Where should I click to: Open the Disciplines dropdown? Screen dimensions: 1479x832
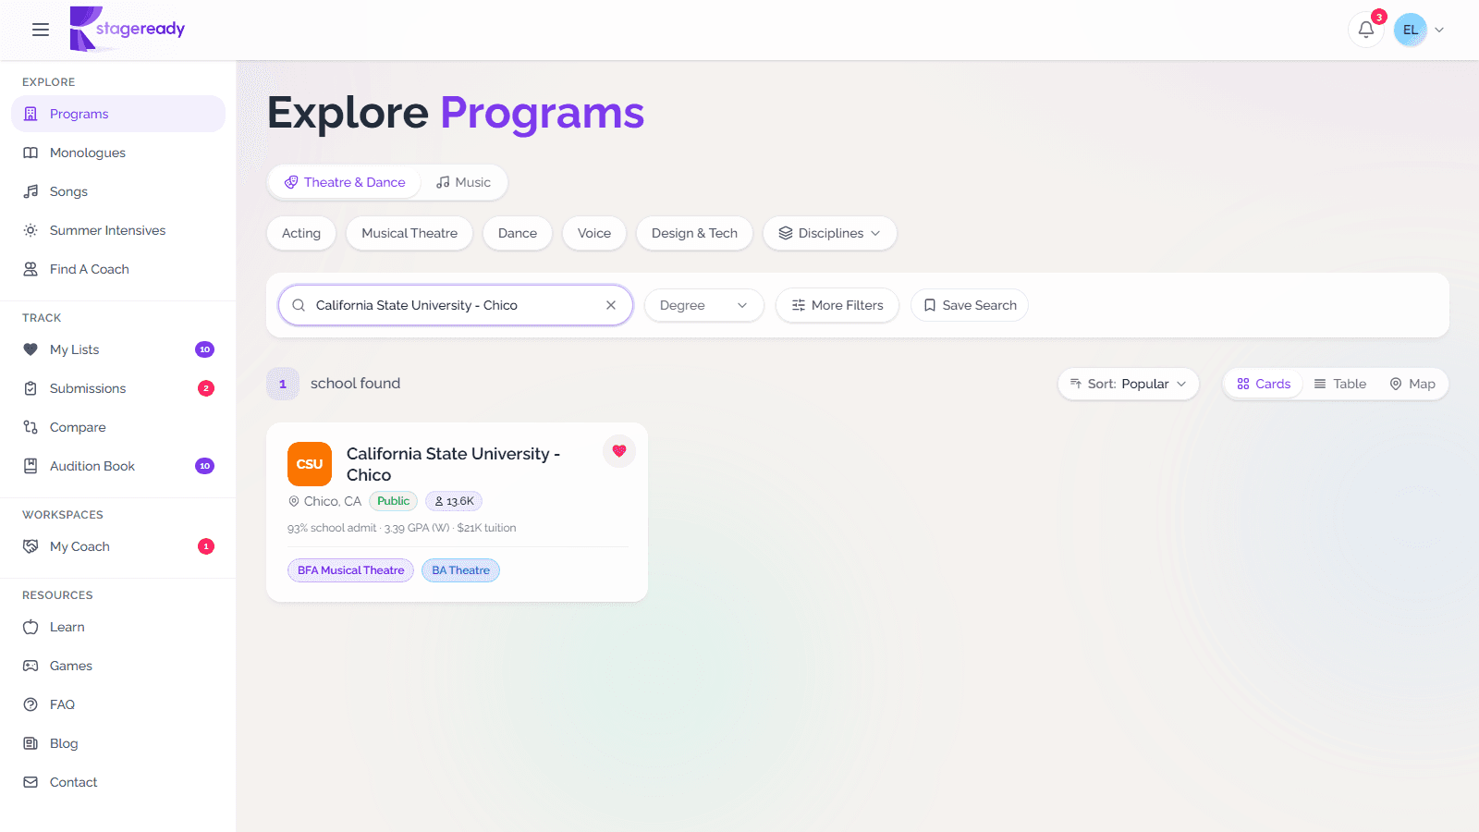(829, 233)
